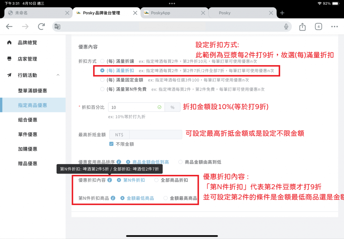Select the (每) 滿量折扣 radio option
Viewport: 344px width, 239px height.
tap(102, 70)
